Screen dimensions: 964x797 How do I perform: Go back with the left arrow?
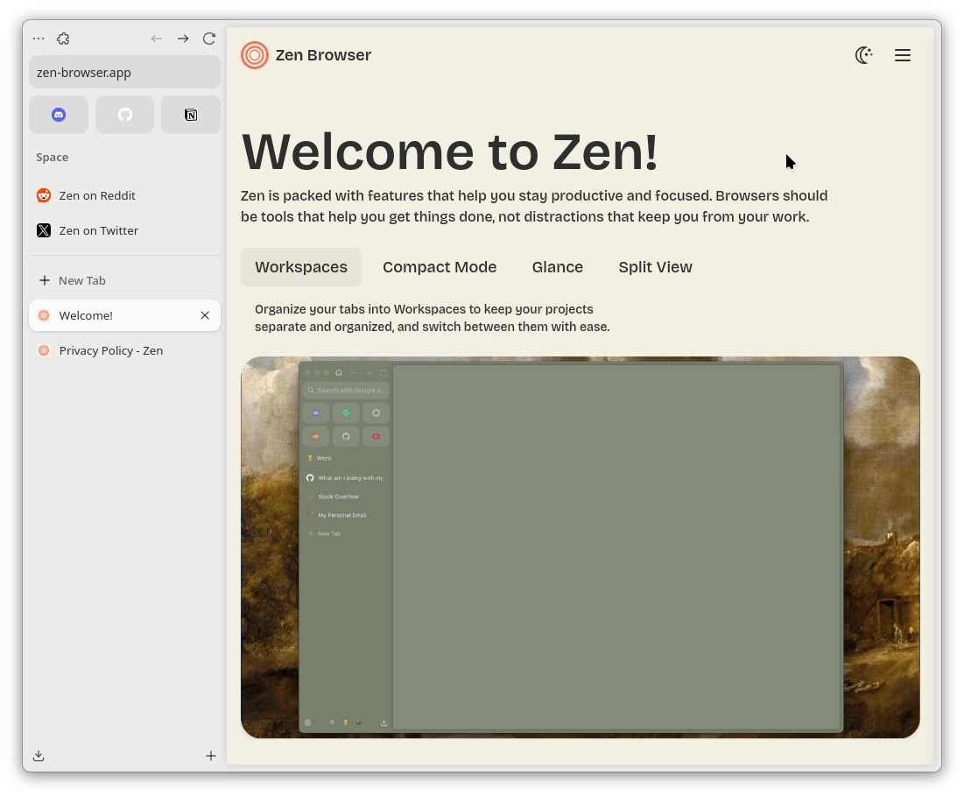pyautogui.click(x=157, y=39)
